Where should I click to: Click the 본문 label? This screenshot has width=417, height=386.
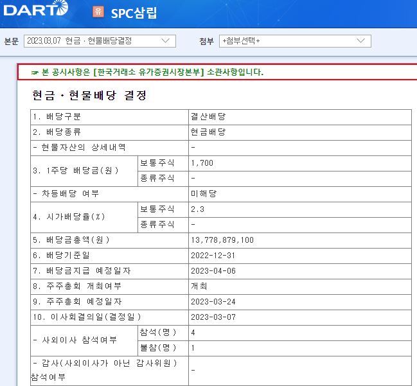click(x=11, y=42)
